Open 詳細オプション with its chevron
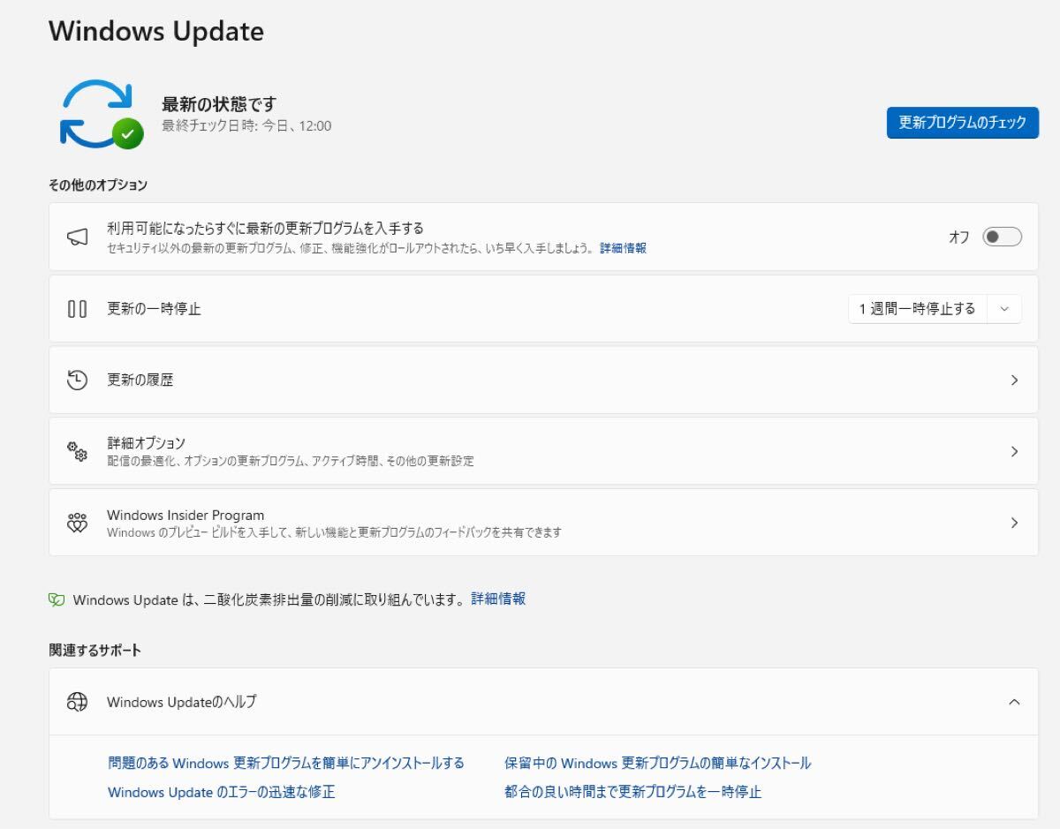Viewport: 1060px width, 829px height. [1014, 451]
